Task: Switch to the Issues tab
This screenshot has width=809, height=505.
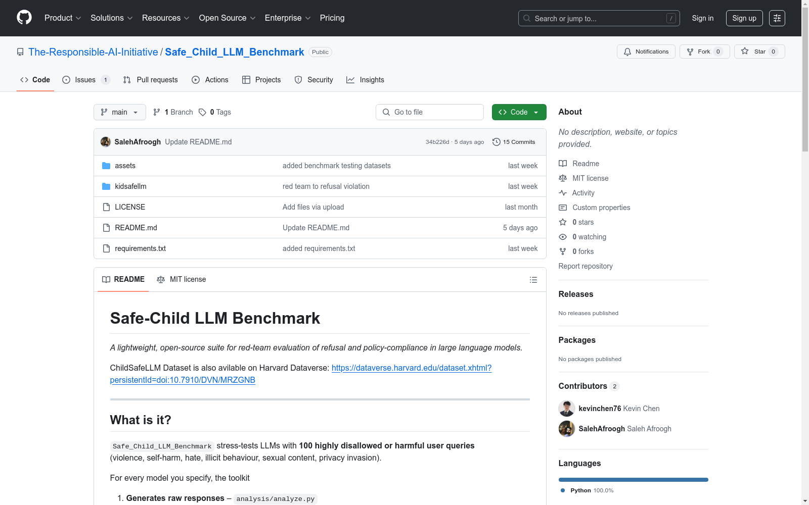Action: 86,80
